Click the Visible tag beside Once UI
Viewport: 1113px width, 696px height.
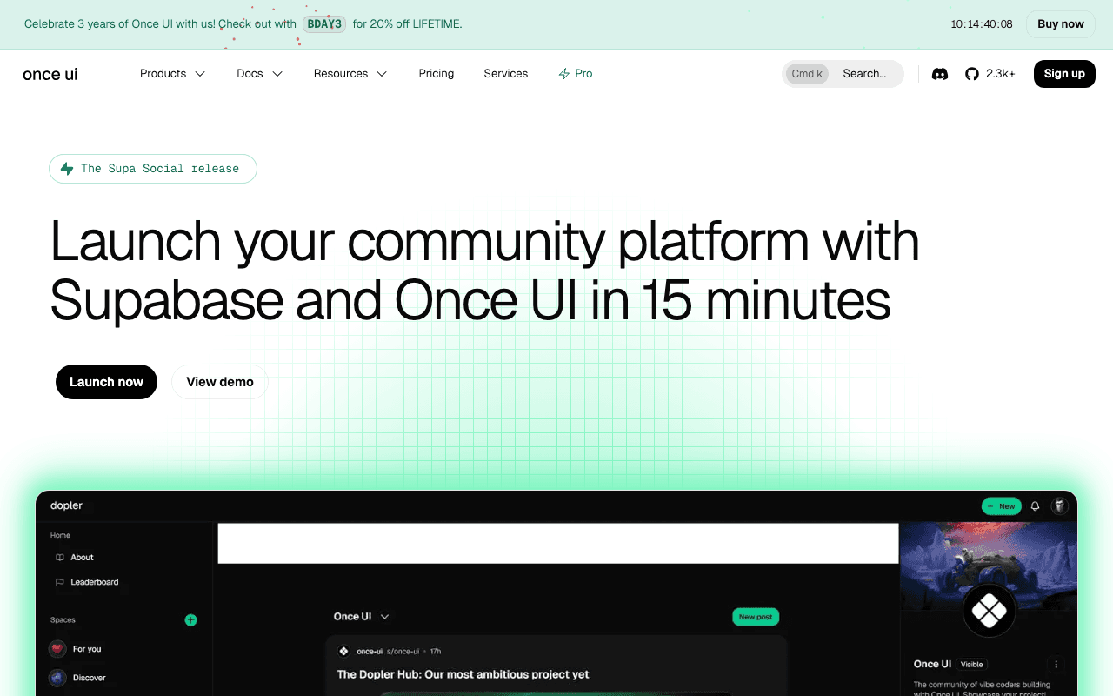pos(972,665)
